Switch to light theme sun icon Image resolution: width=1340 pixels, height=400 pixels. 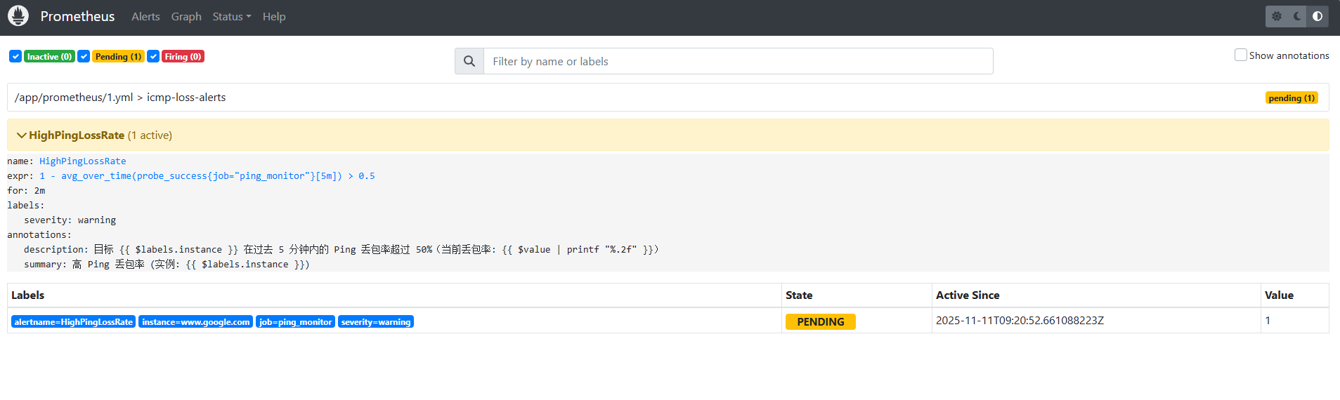[x=1277, y=16]
